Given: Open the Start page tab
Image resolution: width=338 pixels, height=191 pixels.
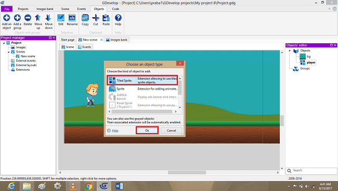Looking at the screenshot, I should click(x=68, y=40).
